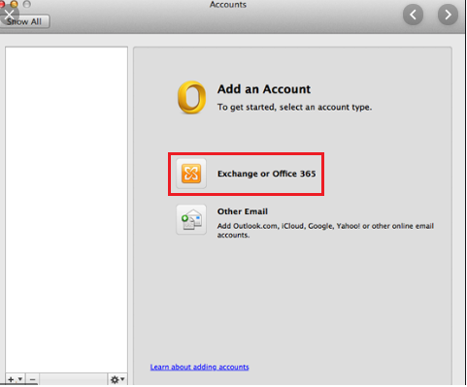Open the gear actions menu
467x387 pixels.
pos(117,379)
